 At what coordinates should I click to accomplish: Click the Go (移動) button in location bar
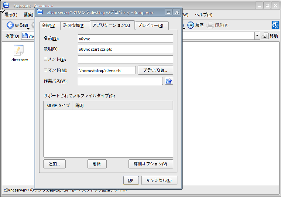[x=270, y=36]
